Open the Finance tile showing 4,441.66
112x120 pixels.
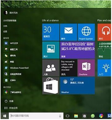(x=104, y=50)
